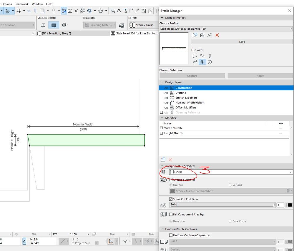This screenshot has width=294, height=251.
Task: Open the Teamwork menu
Action: (22, 4)
